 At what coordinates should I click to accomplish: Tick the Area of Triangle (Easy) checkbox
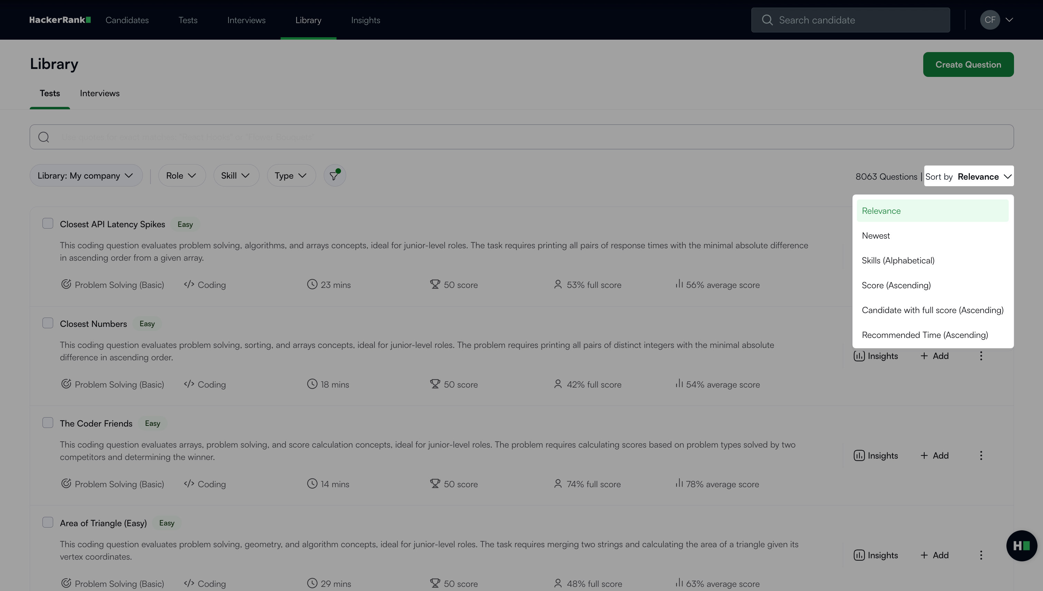coord(48,522)
